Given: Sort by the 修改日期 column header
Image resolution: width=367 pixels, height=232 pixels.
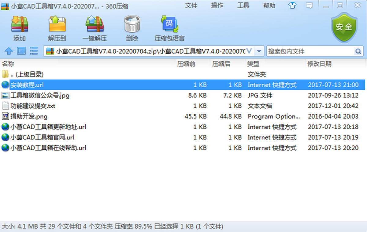Looking at the screenshot, I should (319, 64).
